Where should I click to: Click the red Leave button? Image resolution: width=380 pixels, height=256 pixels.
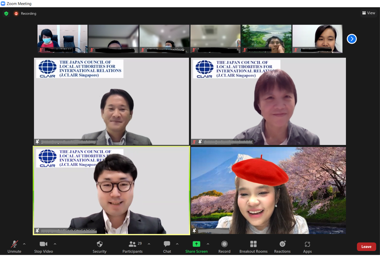tap(366, 247)
